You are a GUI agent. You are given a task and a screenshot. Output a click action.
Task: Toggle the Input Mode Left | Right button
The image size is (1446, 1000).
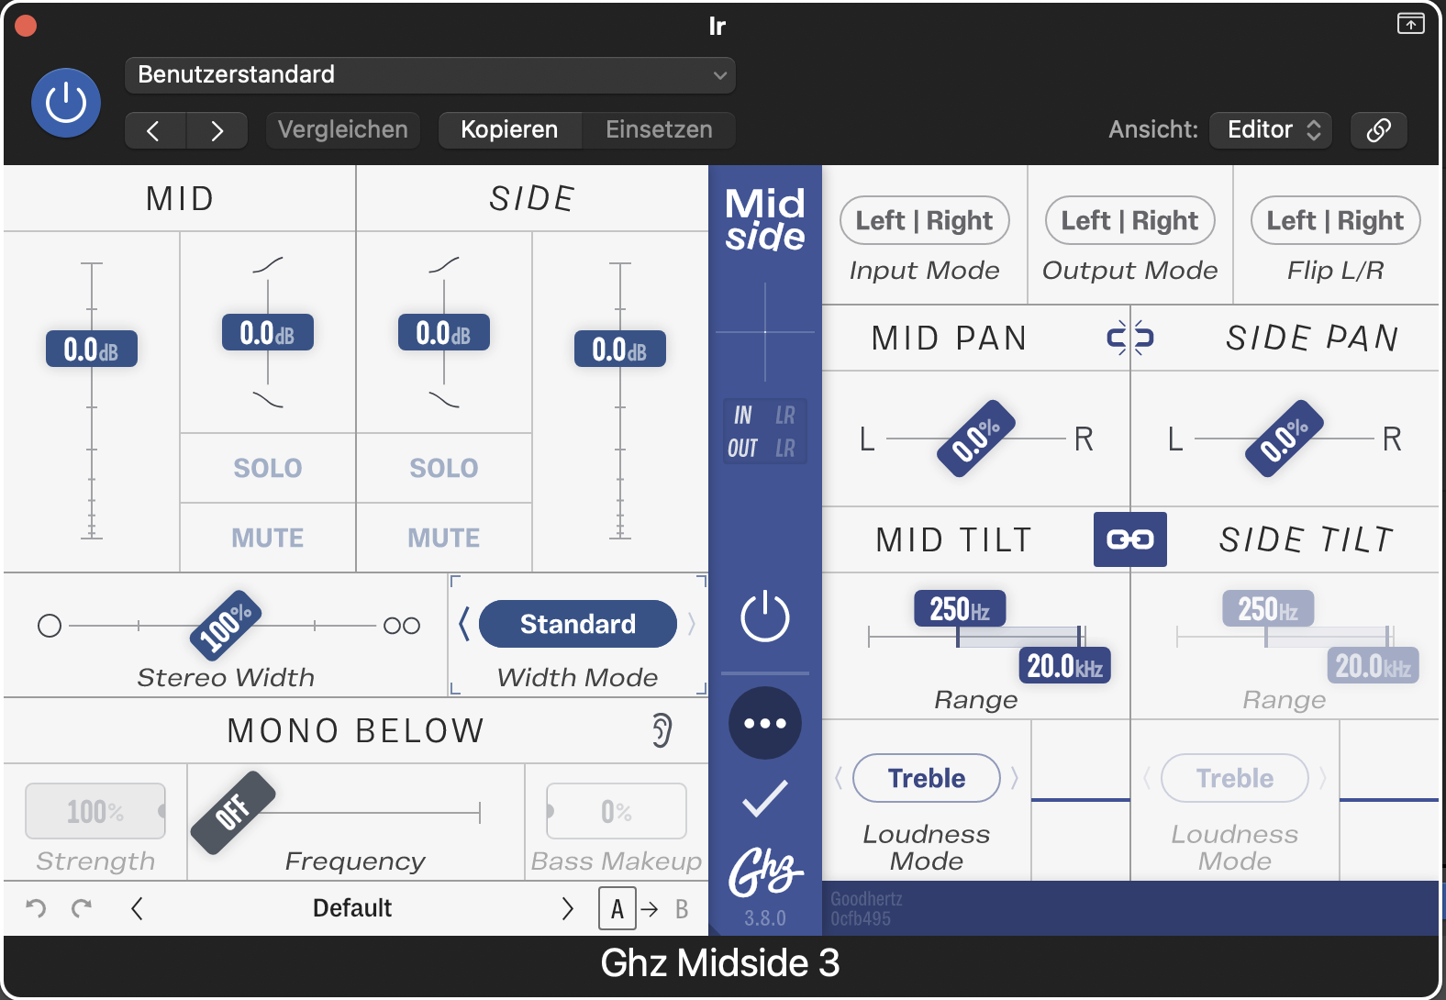[x=924, y=221]
